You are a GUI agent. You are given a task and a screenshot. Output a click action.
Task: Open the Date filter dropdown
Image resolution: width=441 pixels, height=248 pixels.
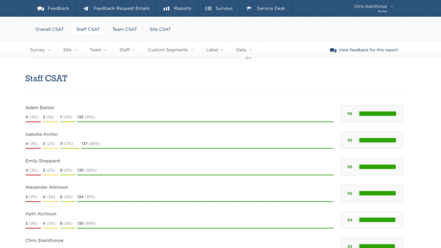[x=243, y=50]
